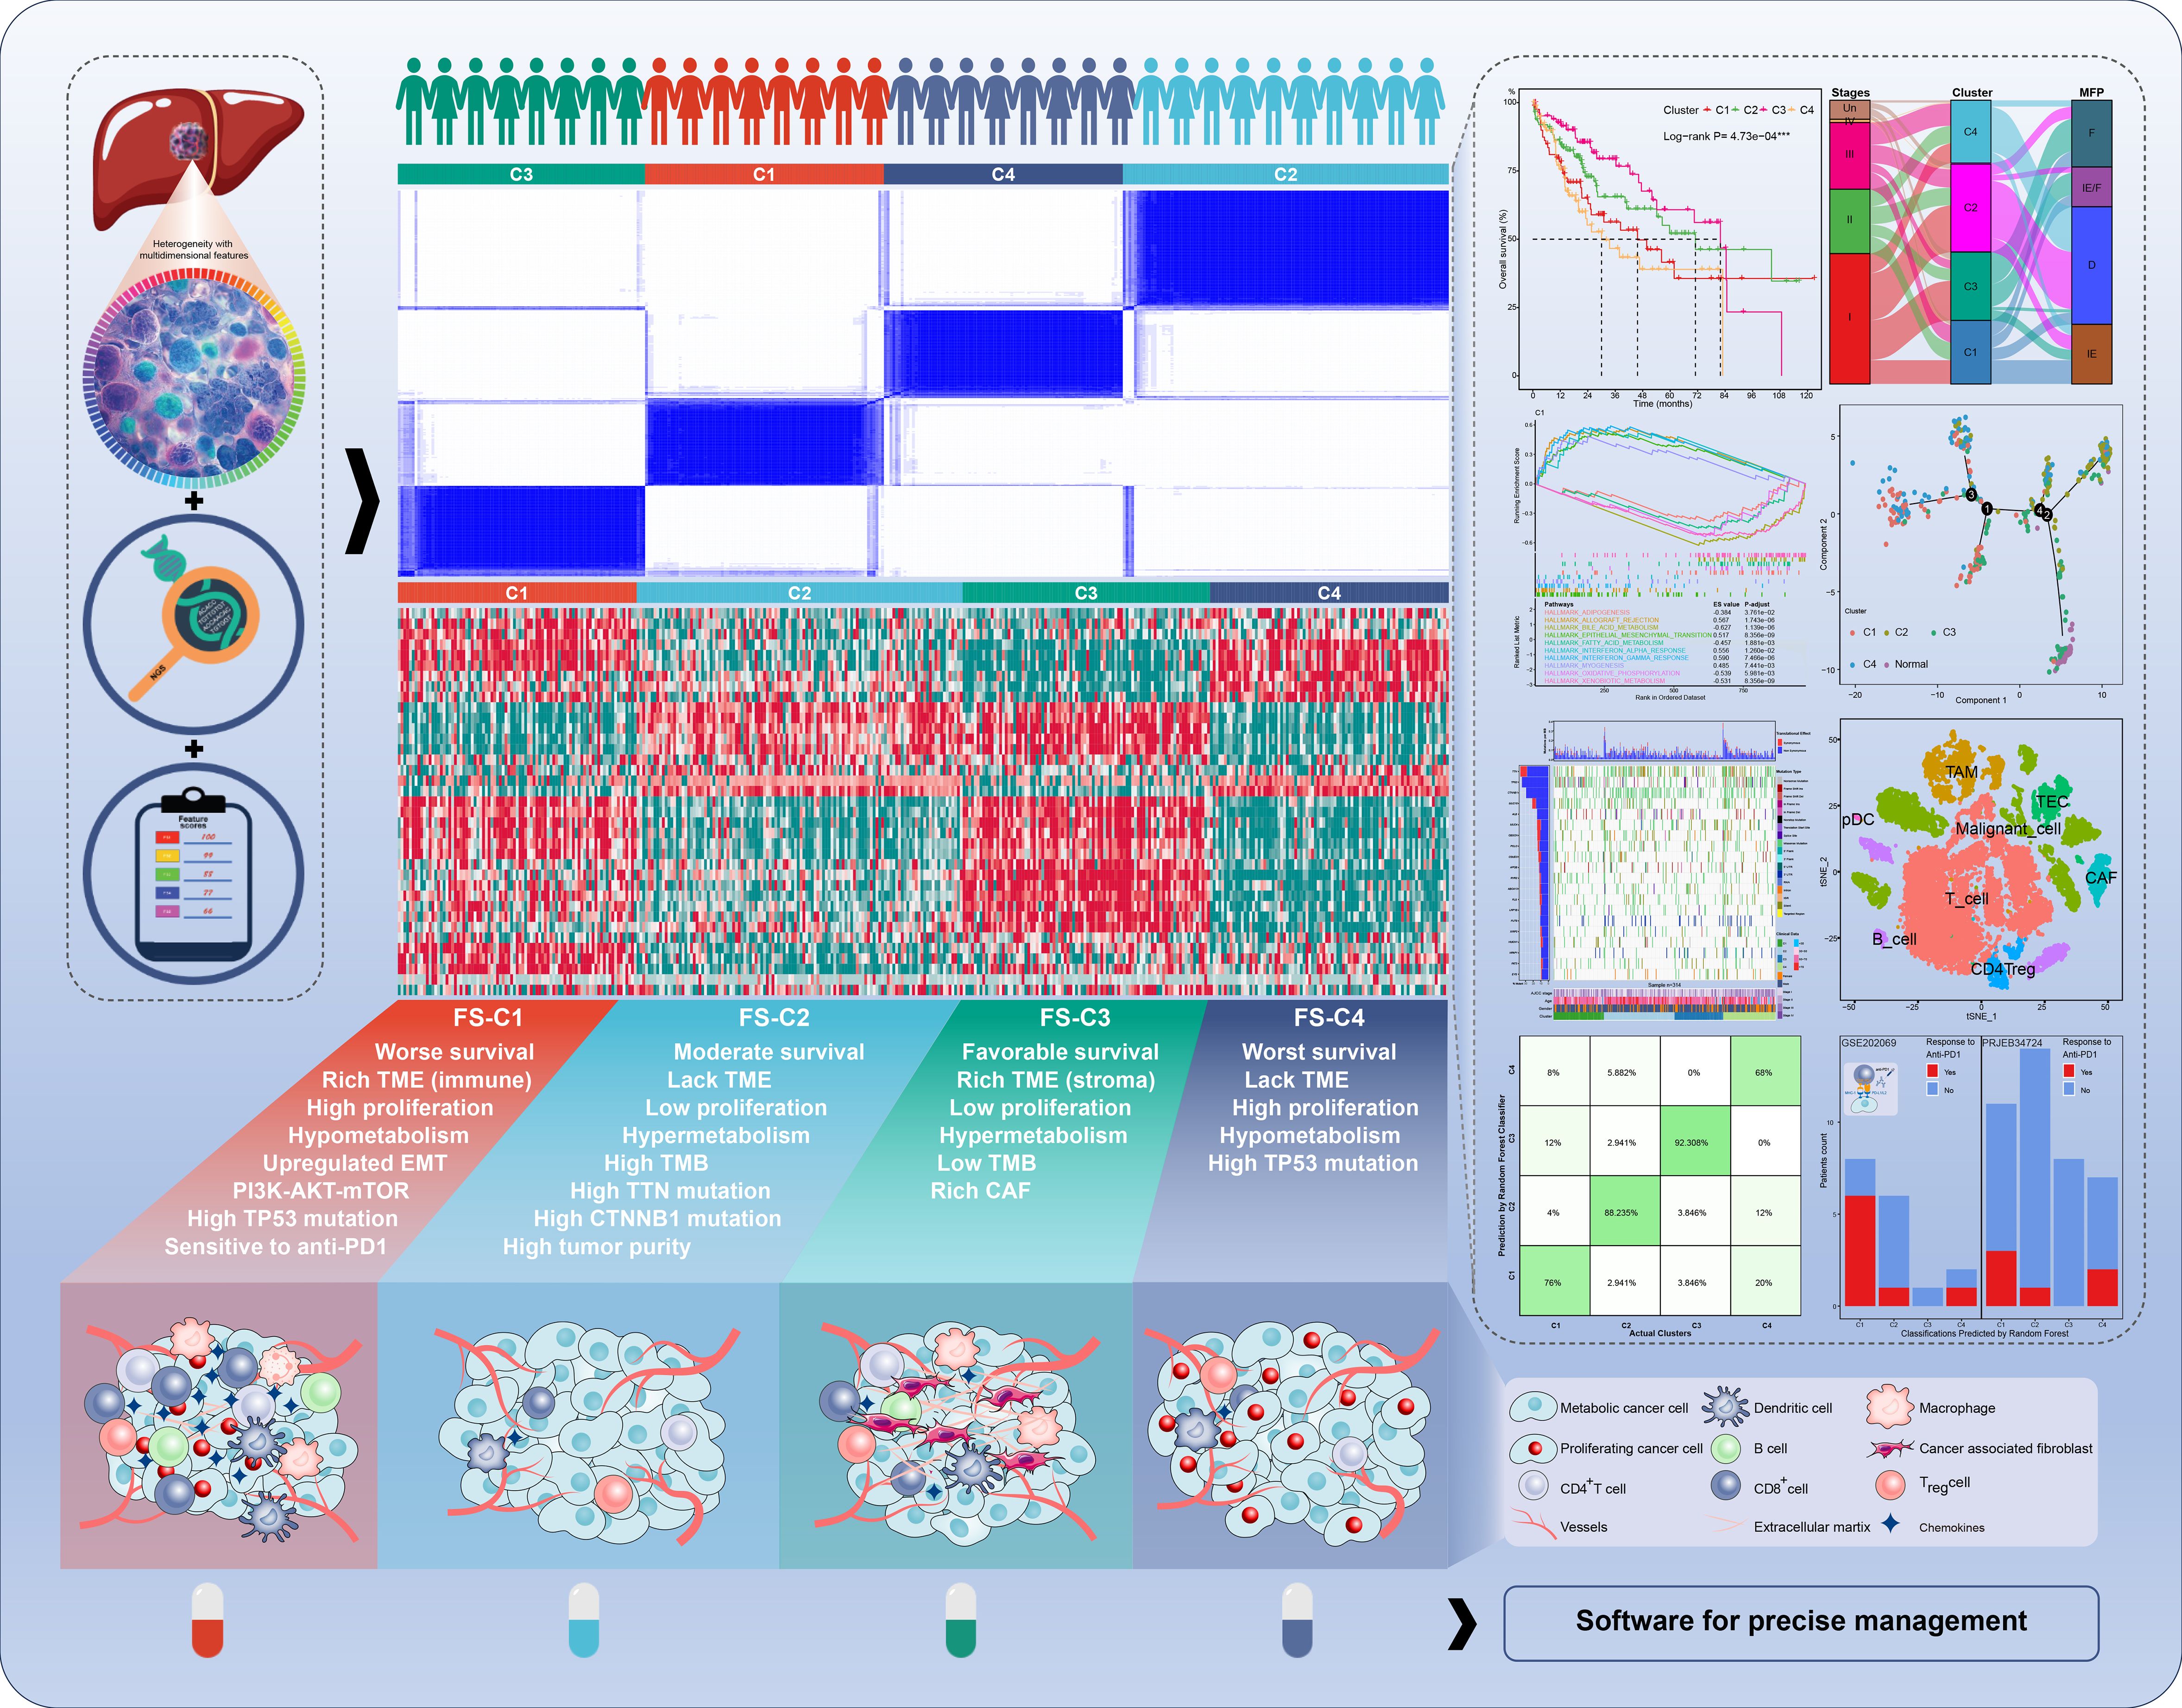
Task: Click the Log-rank P value text on survival plot
Action: (1726, 136)
